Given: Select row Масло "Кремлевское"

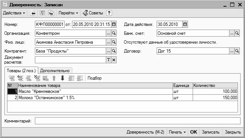Looking at the screenshot, I should [122, 91].
